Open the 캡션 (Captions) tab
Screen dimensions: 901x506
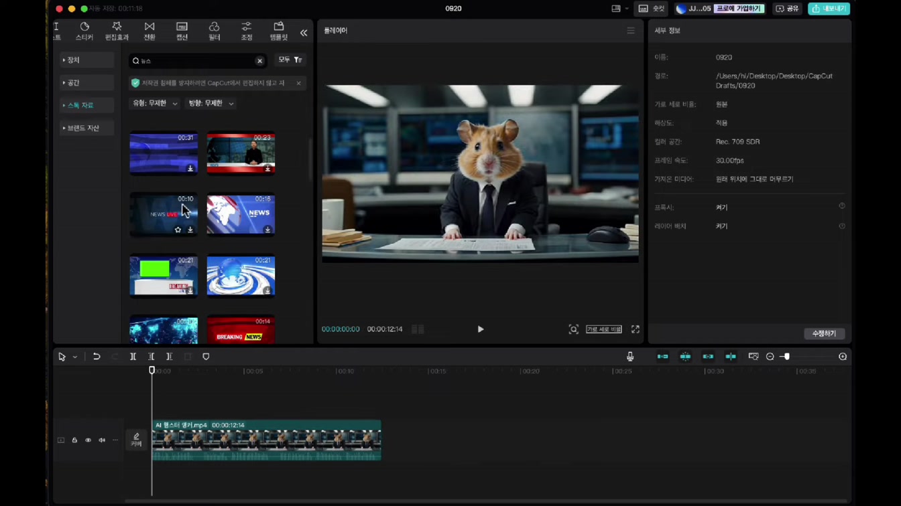click(x=182, y=31)
